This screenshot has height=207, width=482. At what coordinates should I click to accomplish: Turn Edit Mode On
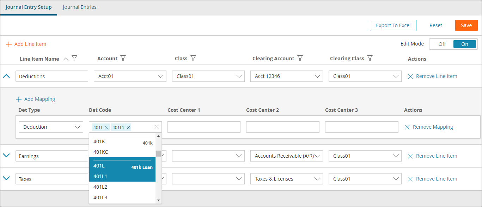(x=465, y=44)
